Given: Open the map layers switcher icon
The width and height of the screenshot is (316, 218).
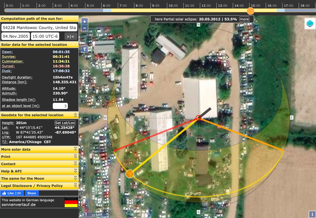Looking at the screenshot, I should coord(310,23).
